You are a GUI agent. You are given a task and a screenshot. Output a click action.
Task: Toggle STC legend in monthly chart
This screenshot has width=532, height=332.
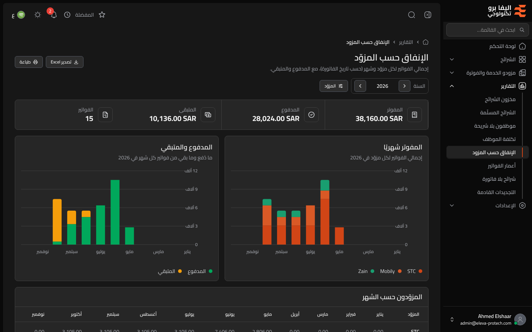click(x=415, y=271)
